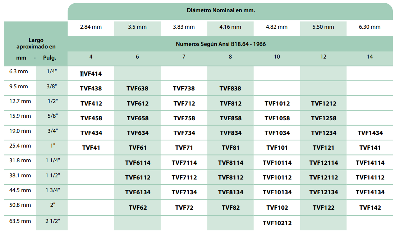Select the 2.84 mm diameter header

tap(91, 27)
